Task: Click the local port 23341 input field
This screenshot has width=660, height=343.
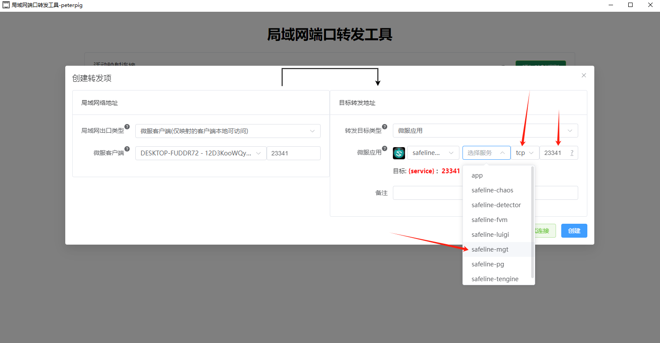Action: click(294, 153)
